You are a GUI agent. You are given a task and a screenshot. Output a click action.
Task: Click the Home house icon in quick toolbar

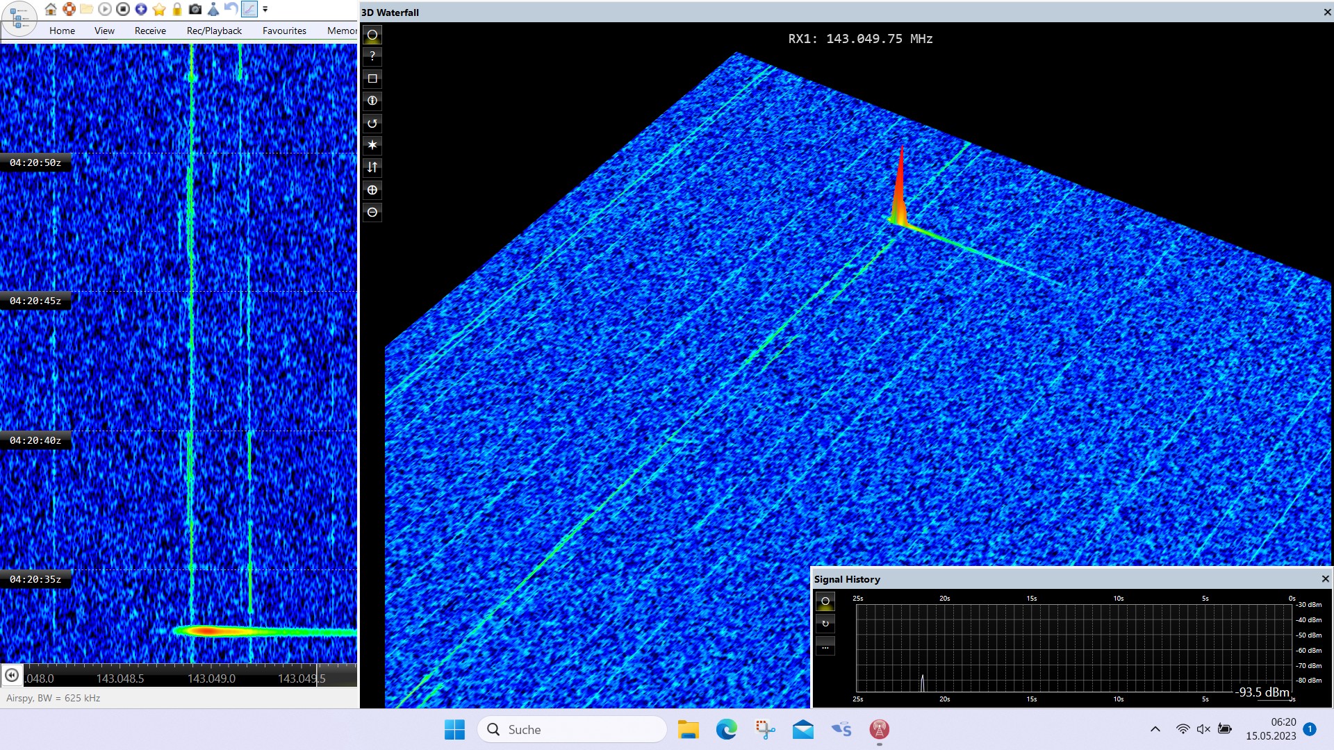(x=51, y=9)
